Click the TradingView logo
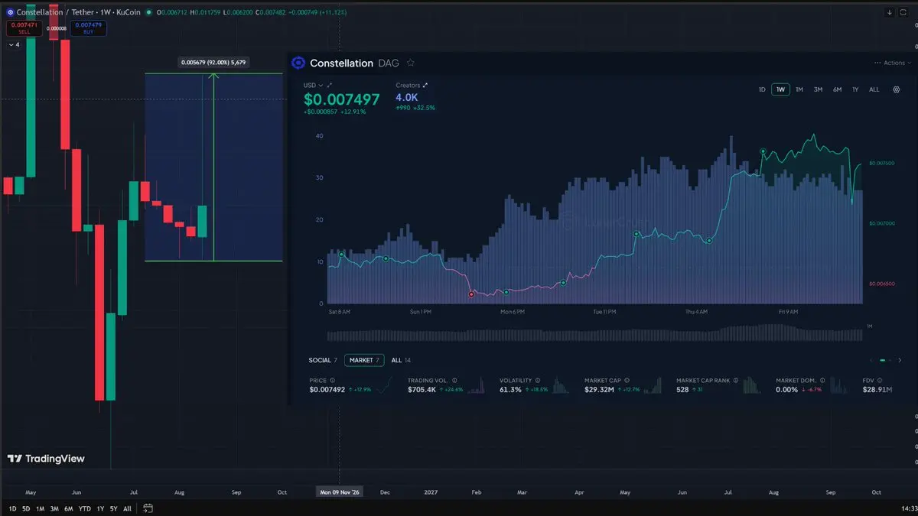 46,459
